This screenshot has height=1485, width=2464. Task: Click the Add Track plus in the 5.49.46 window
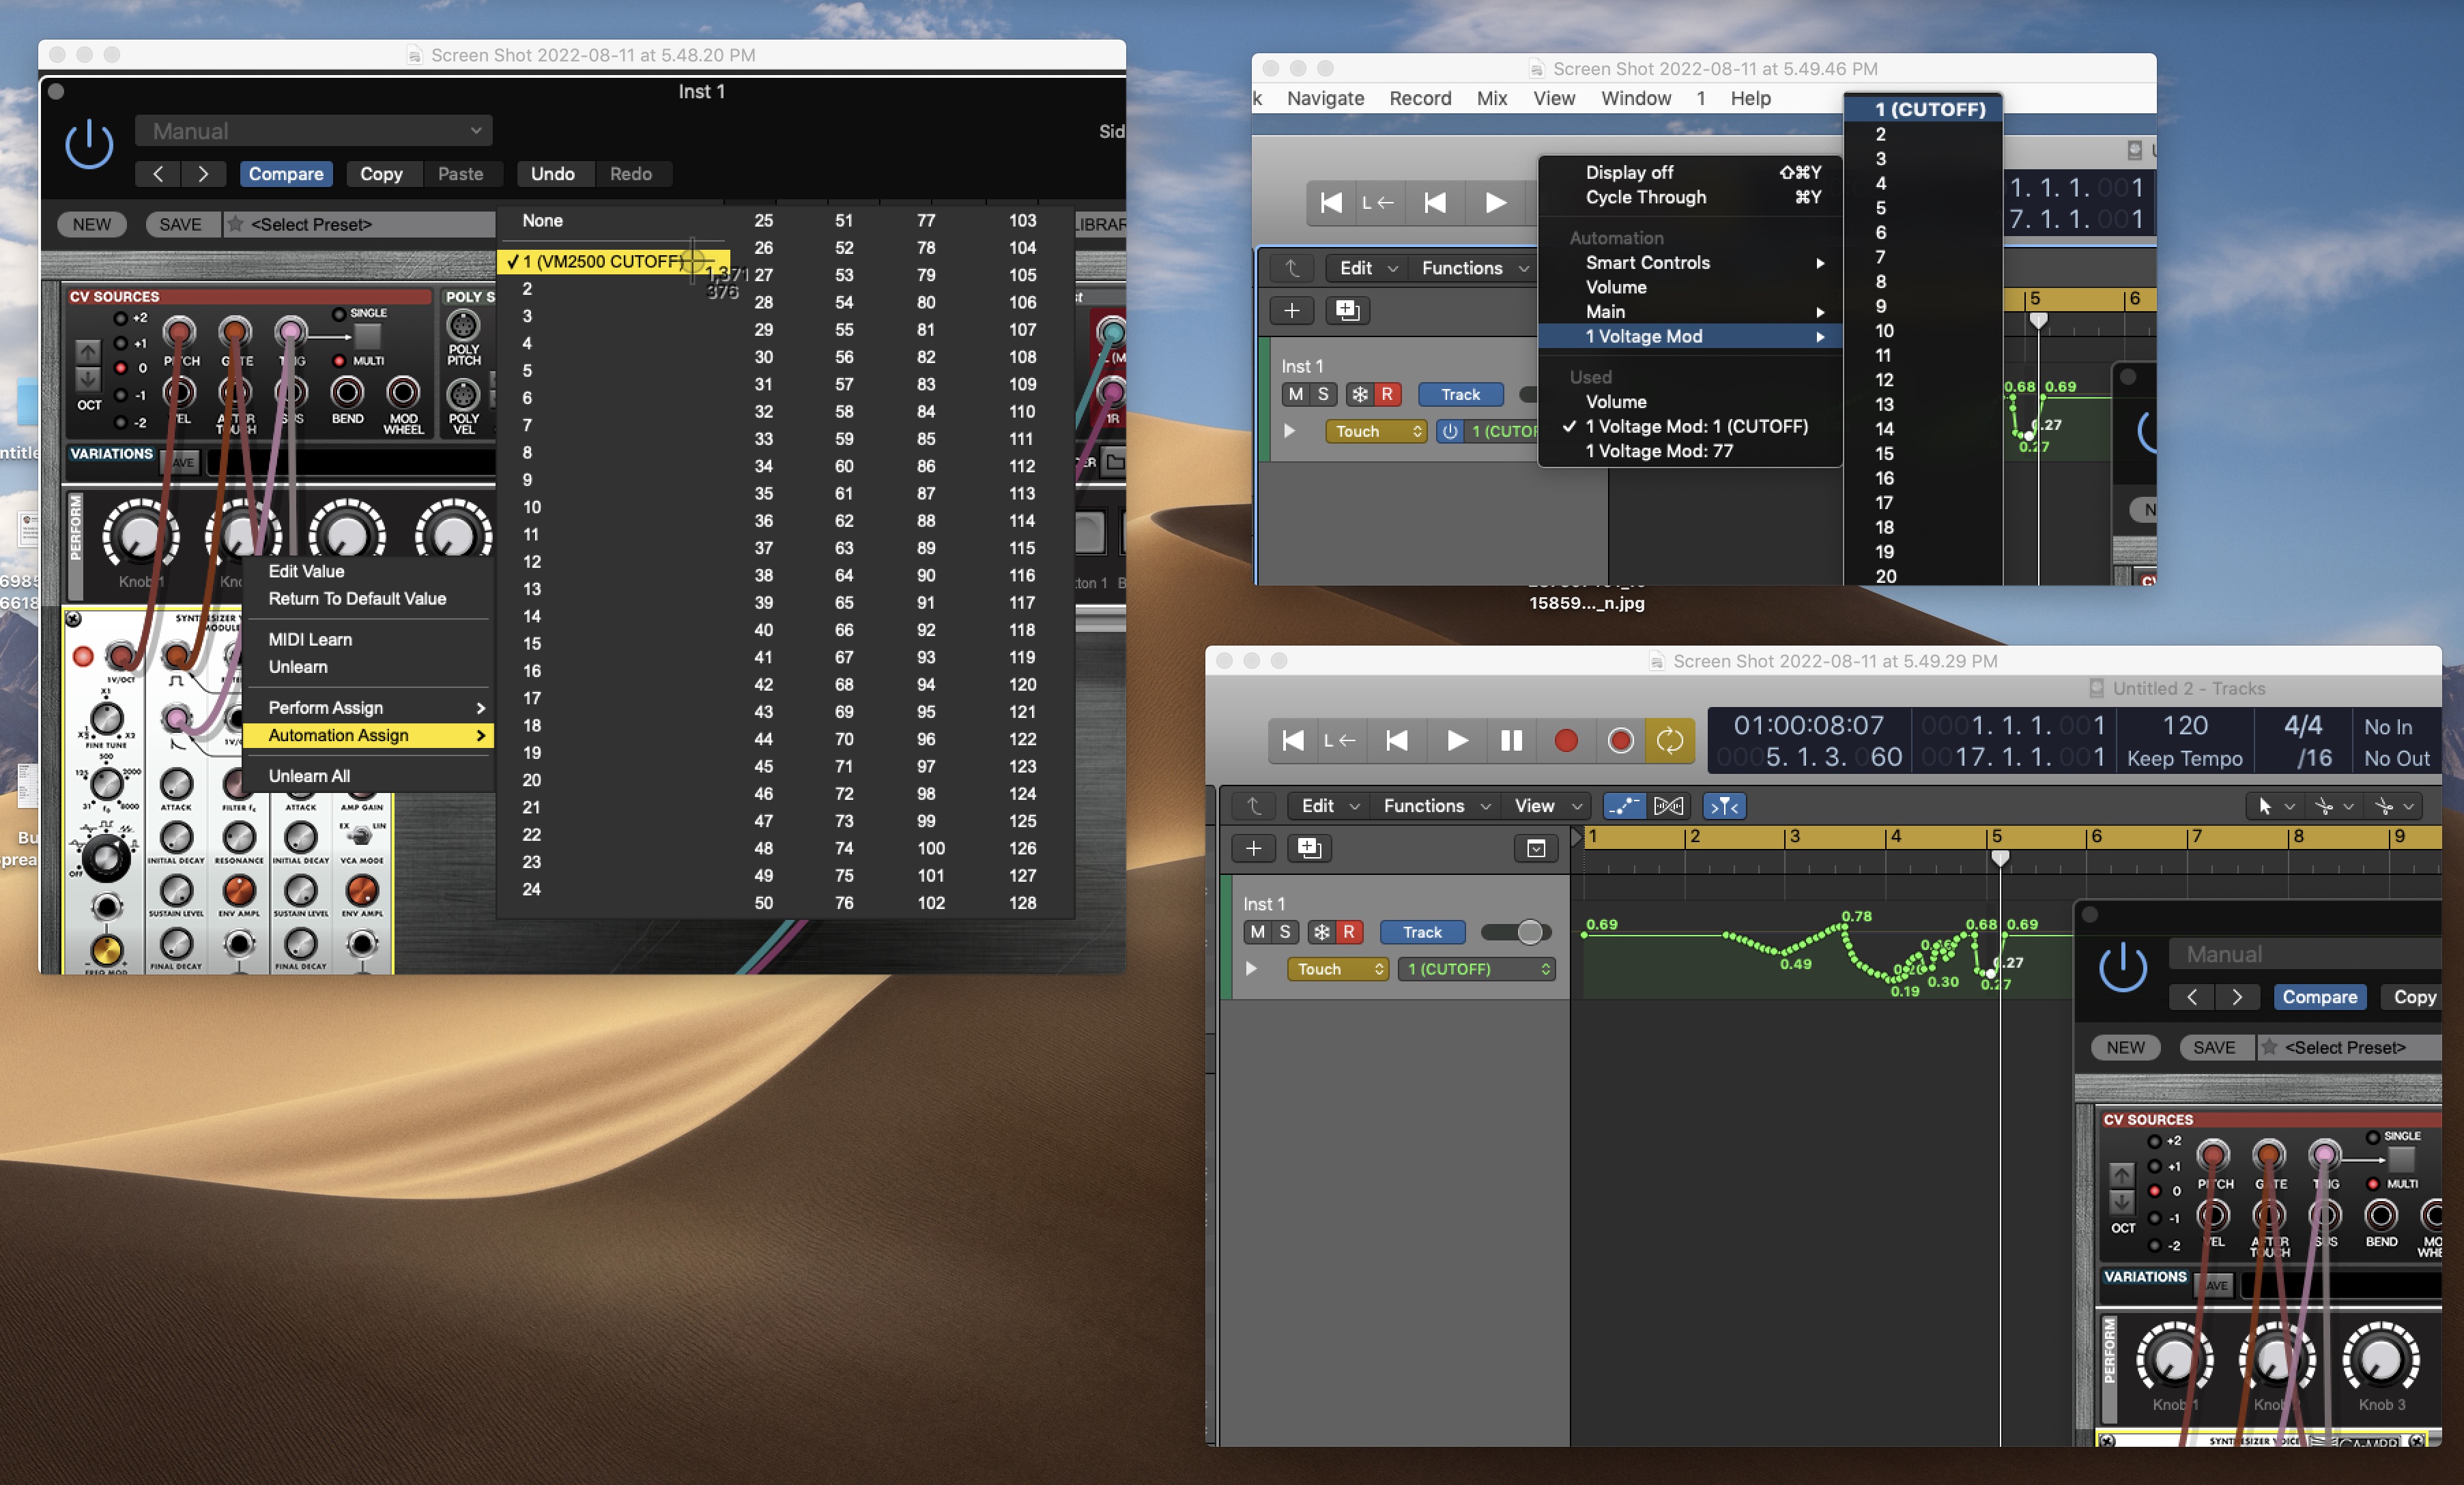tap(1291, 311)
